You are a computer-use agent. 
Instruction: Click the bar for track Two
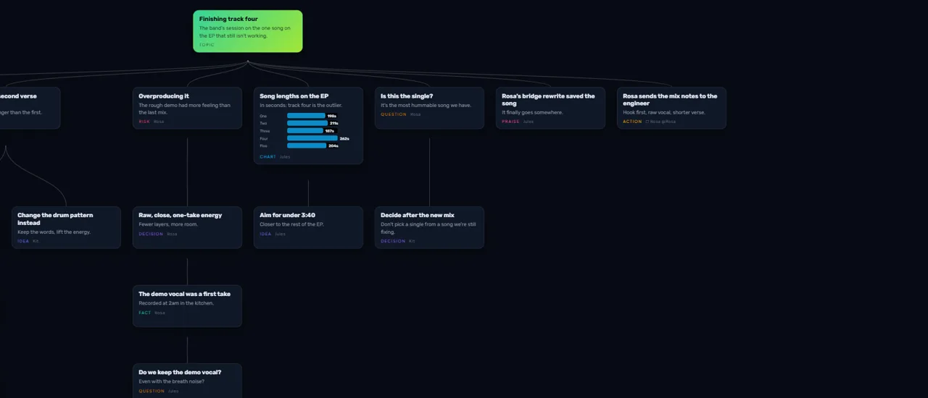tap(307, 123)
